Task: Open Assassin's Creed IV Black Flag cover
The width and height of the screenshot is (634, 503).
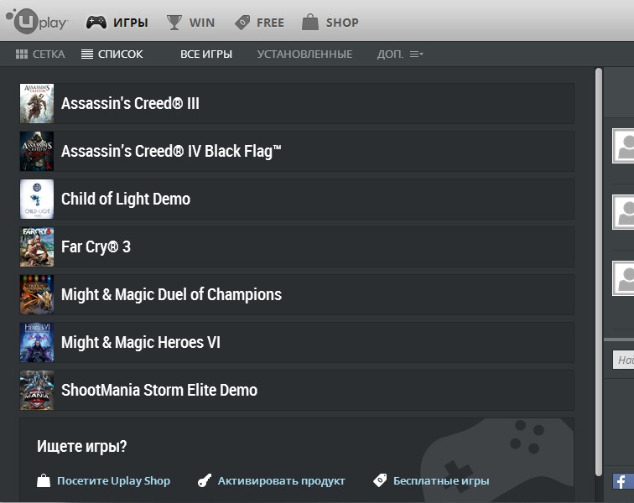Action: pyautogui.click(x=37, y=151)
